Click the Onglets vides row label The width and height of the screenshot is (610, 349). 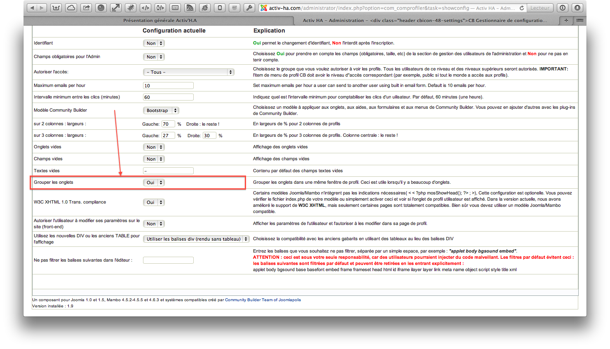47,147
